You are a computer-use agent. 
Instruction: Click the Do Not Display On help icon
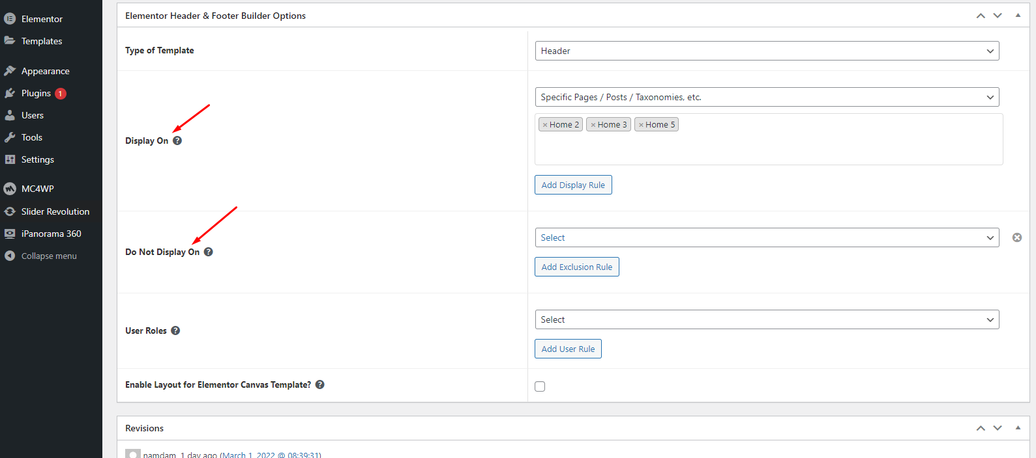[x=209, y=252]
